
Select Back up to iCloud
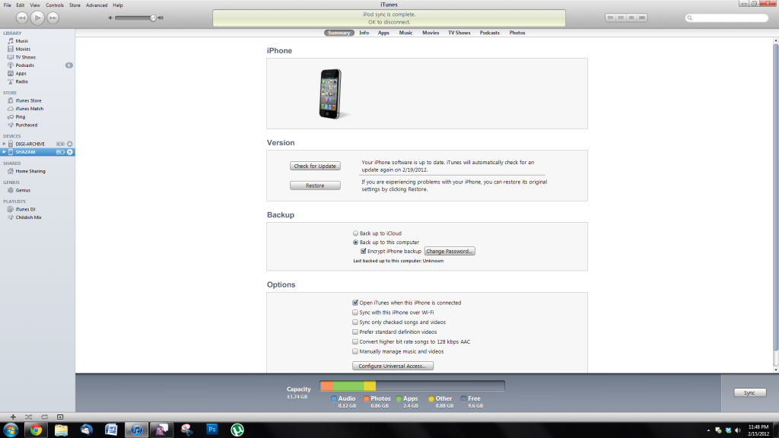point(355,233)
